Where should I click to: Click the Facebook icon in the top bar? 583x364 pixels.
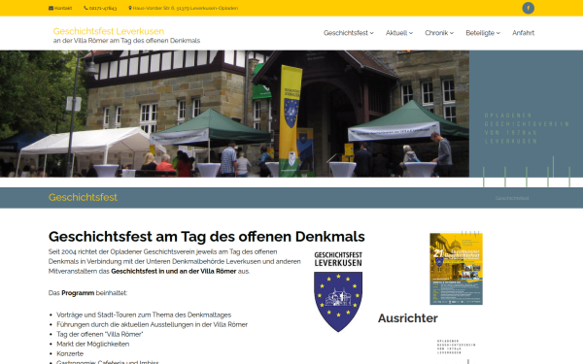528,8
